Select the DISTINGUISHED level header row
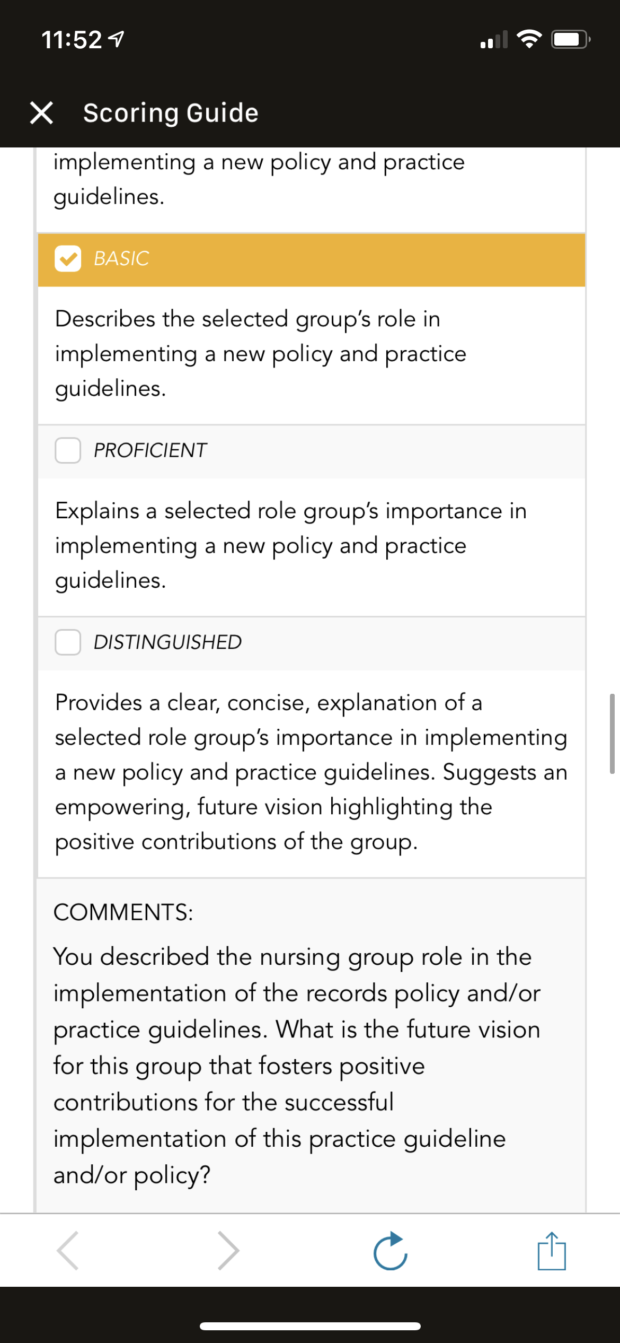The image size is (620, 1343). [x=312, y=643]
